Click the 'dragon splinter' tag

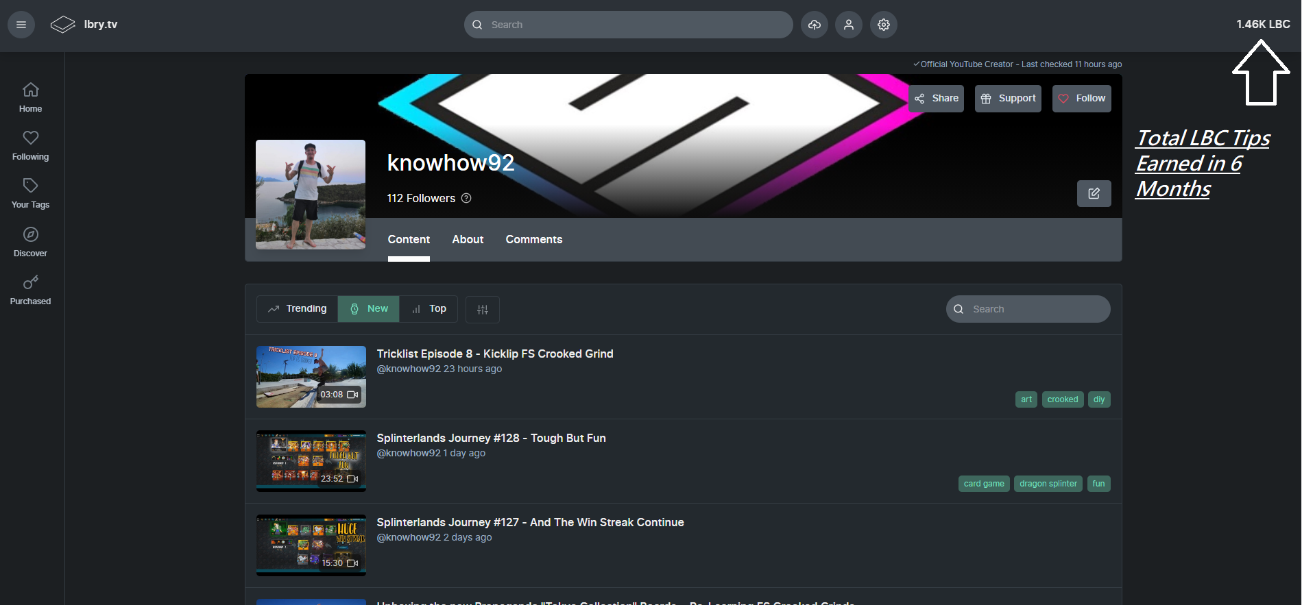coord(1048,484)
